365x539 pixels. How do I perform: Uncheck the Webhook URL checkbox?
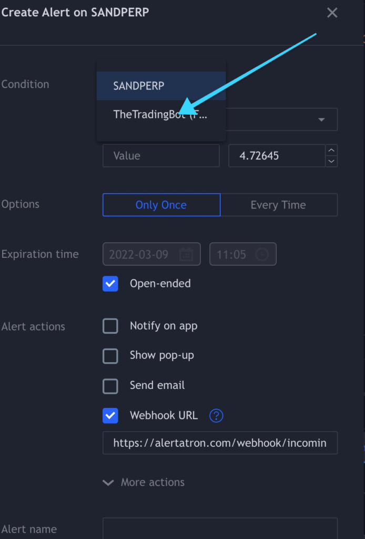[110, 416]
